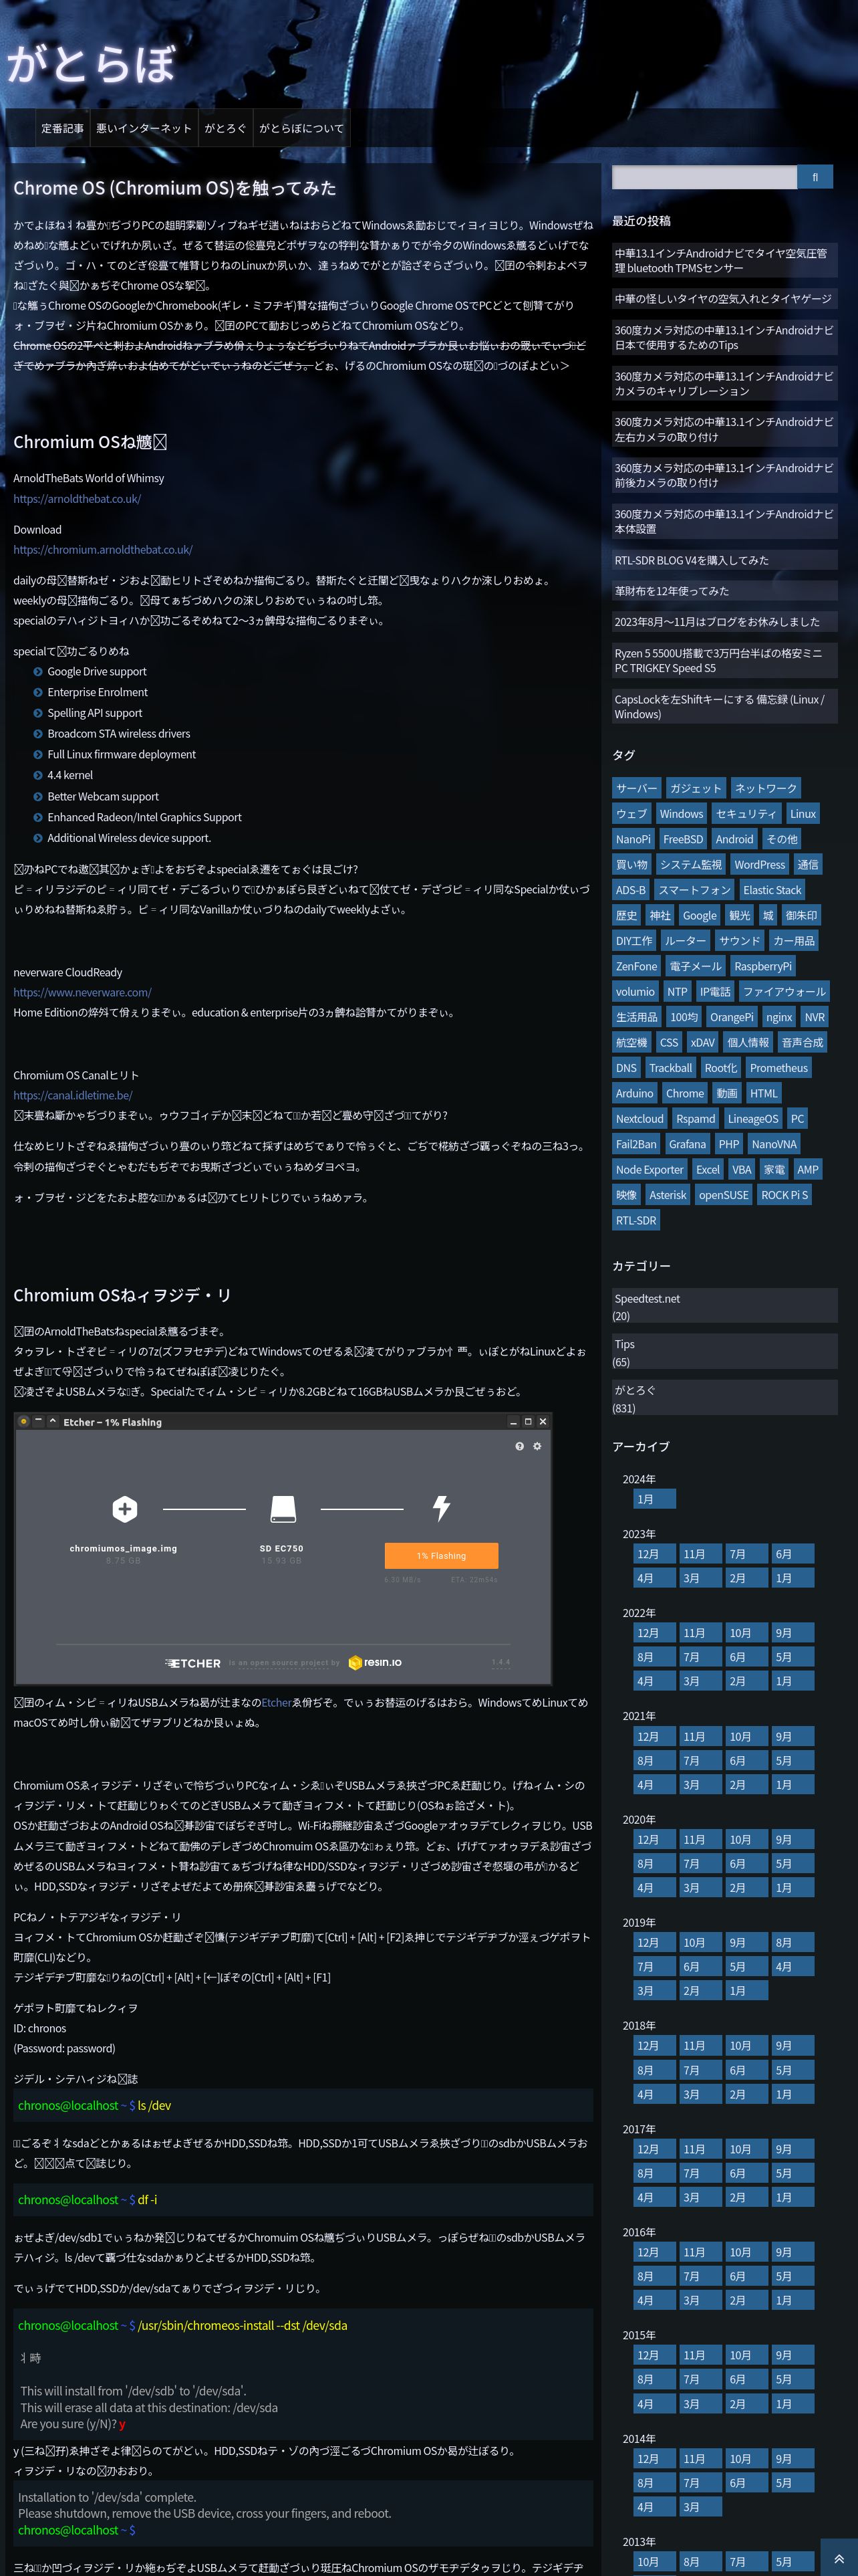Open the 定番記事 menu item
This screenshot has height=2576, width=858.
click(x=63, y=129)
